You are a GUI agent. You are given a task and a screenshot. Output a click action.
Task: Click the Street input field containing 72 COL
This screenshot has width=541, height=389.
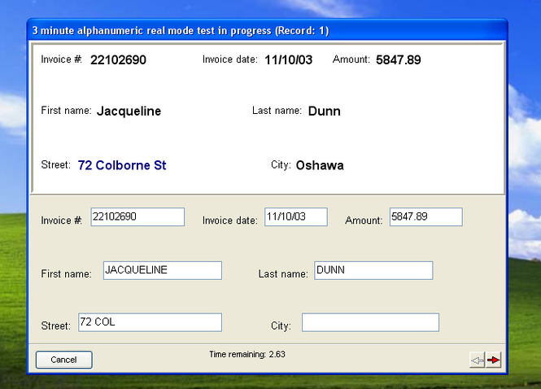pos(150,322)
